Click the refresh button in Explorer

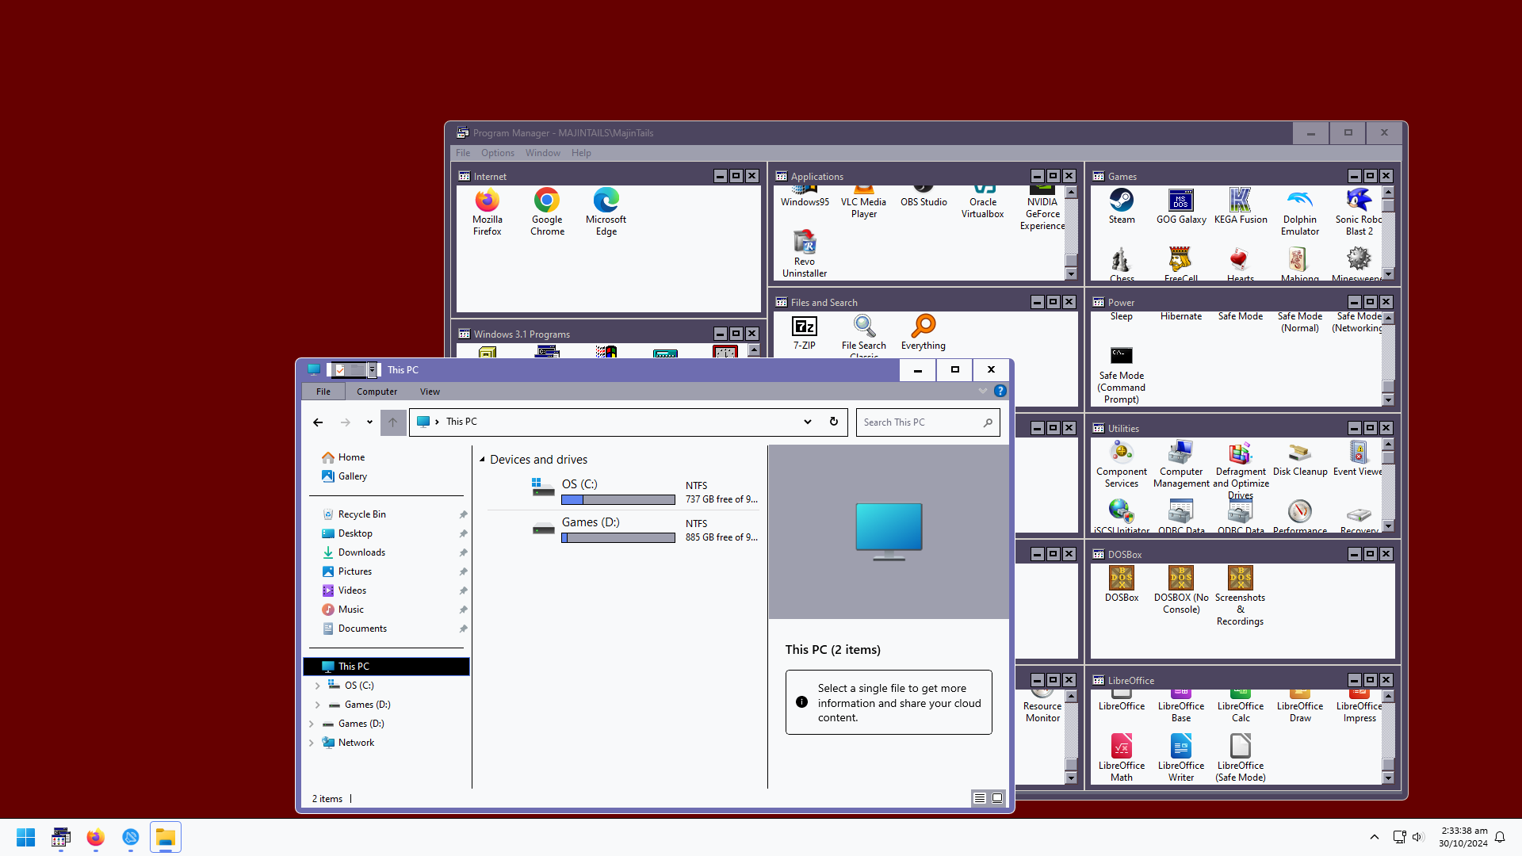[x=834, y=422]
